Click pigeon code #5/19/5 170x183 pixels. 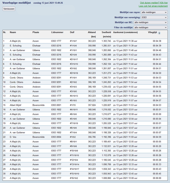[73, 119]
